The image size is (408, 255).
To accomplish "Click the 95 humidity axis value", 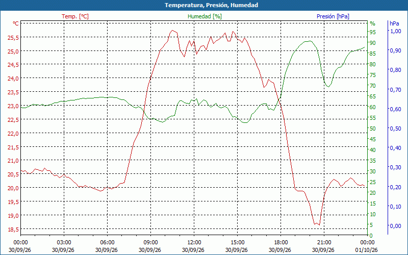I will click(x=373, y=32).
